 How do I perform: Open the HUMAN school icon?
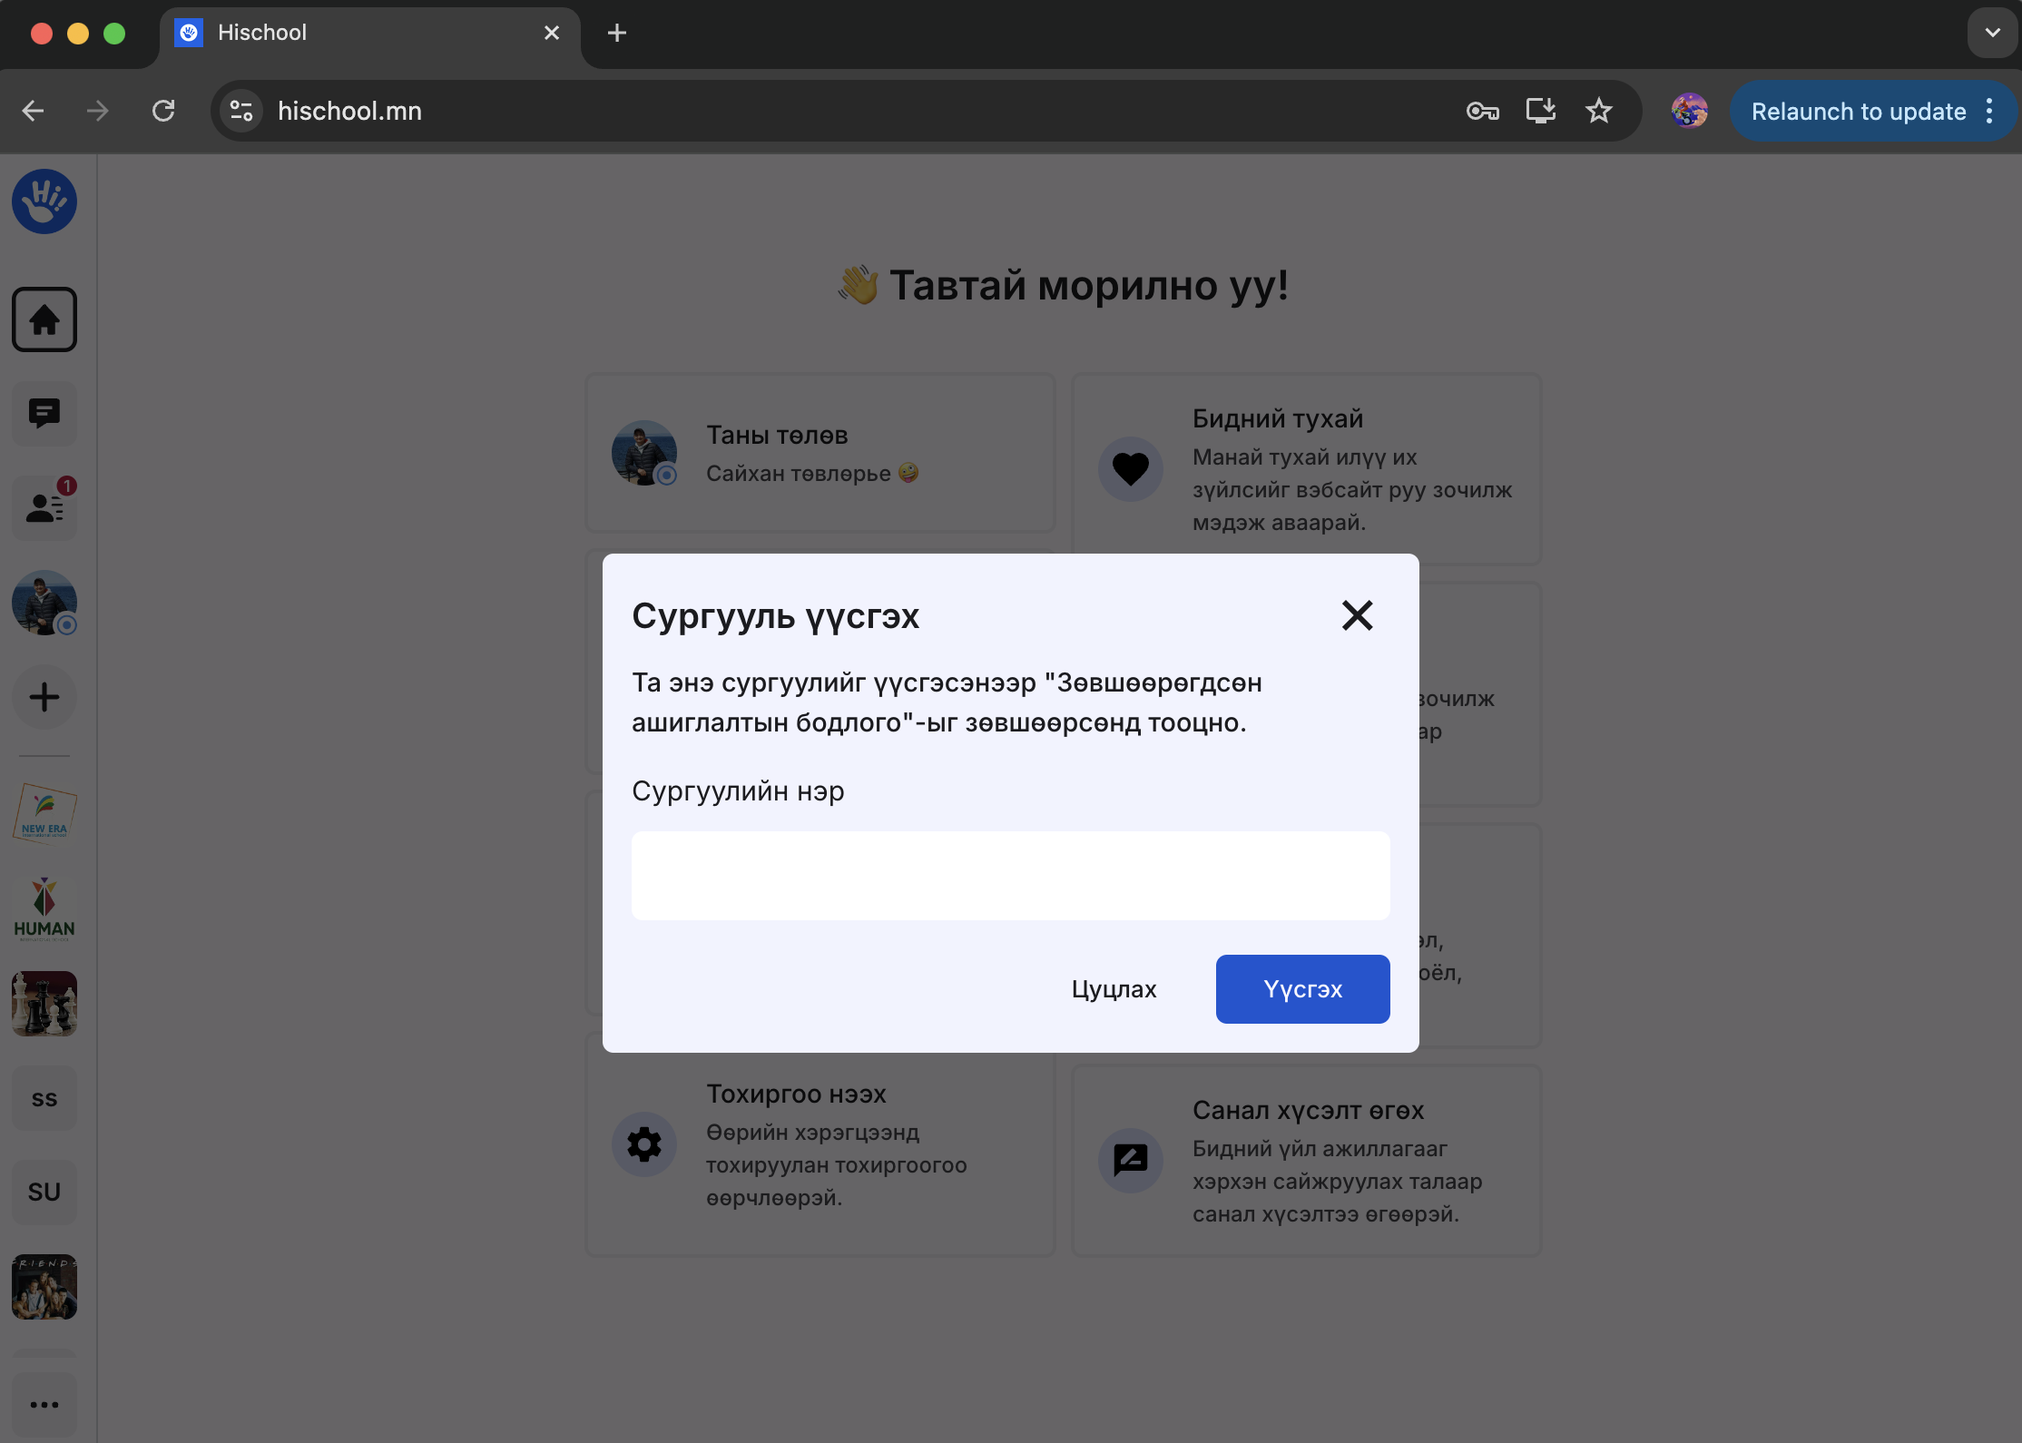(44, 908)
